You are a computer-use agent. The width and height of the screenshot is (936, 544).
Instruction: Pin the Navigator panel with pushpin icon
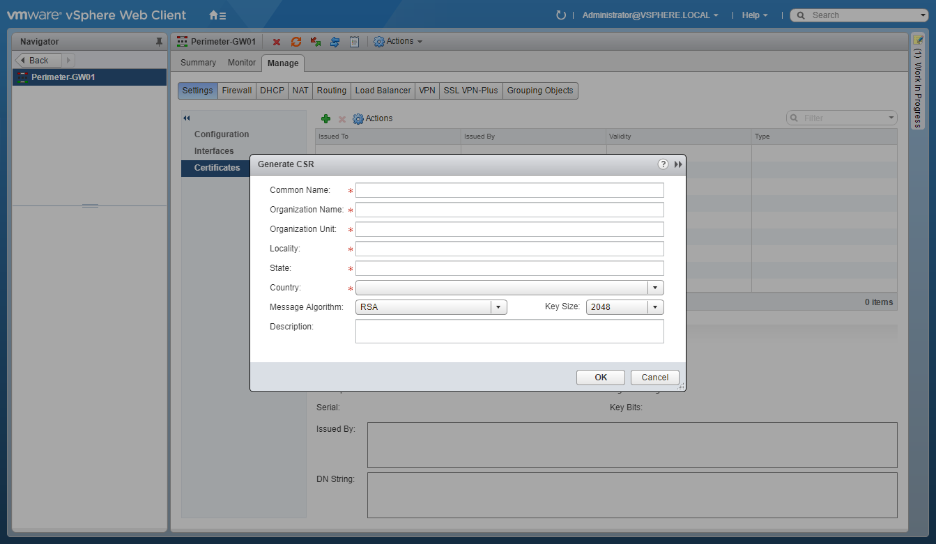(x=159, y=42)
